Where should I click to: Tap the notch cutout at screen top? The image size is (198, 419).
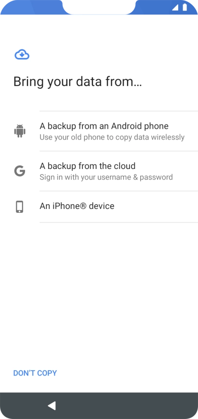tap(99, 7)
